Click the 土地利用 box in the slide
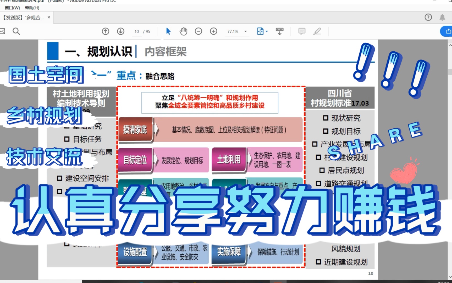 229,159
